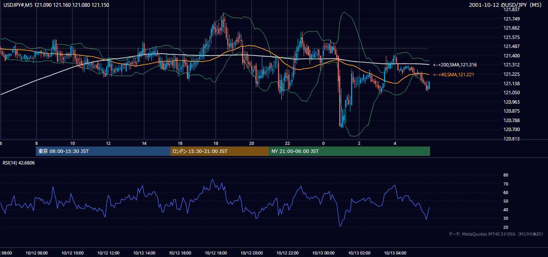Viewport: 548px width, 257px height.
Task: Click price axis value 121.050
Action: click(x=512, y=93)
